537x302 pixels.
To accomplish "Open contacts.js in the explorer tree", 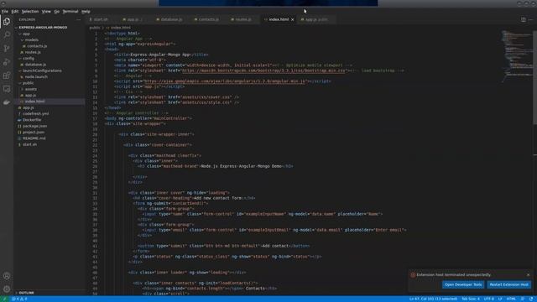I will pos(37,46).
